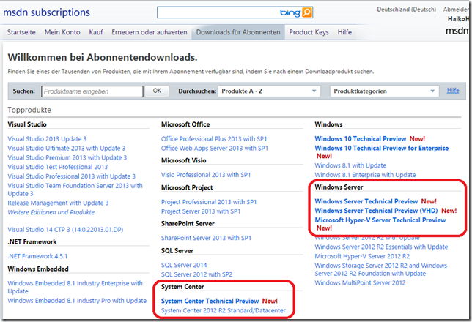Click the msdn subscriptions logo

[47, 12]
